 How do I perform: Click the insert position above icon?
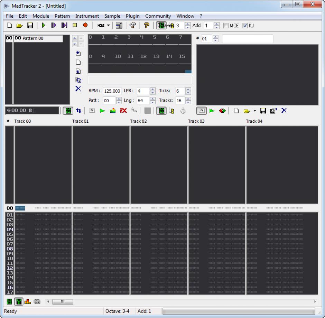(78, 53)
